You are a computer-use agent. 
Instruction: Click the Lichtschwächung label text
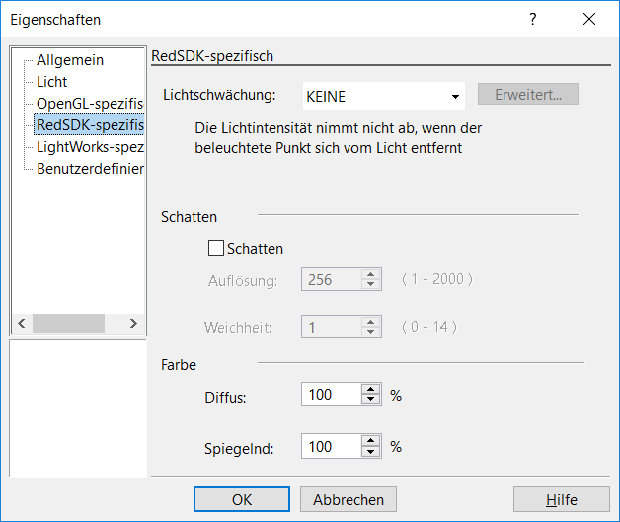[x=219, y=95]
